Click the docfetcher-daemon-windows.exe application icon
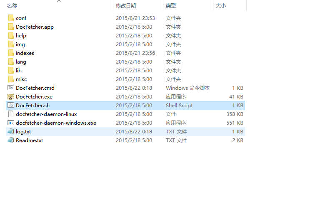This screenshot has width=333, height=219. (11, 123)
